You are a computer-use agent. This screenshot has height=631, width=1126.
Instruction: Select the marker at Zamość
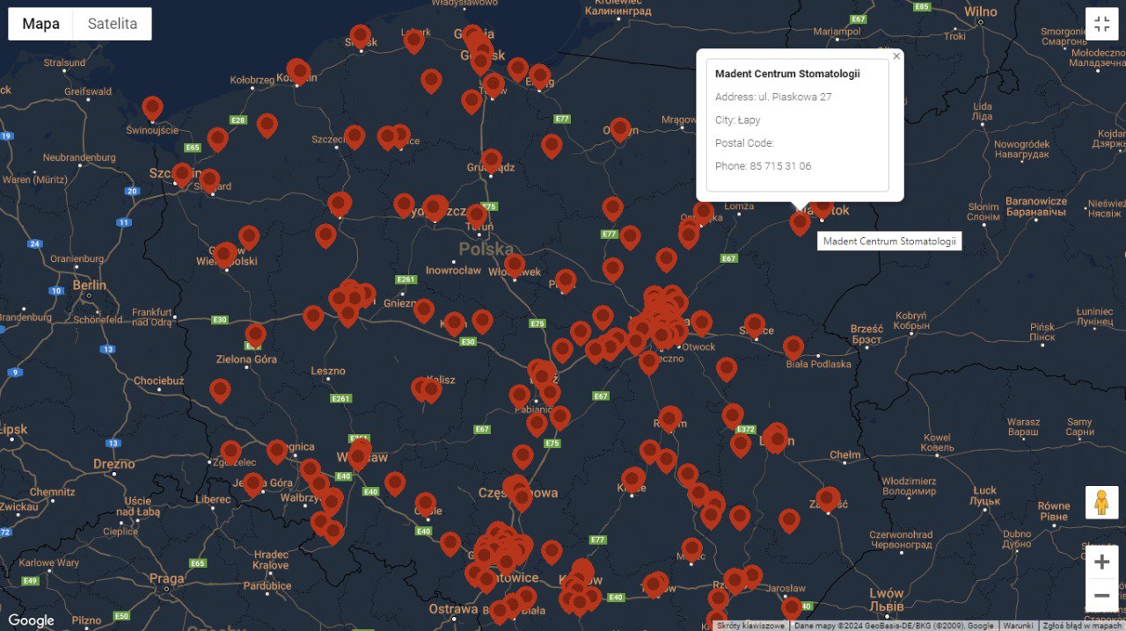827,499
